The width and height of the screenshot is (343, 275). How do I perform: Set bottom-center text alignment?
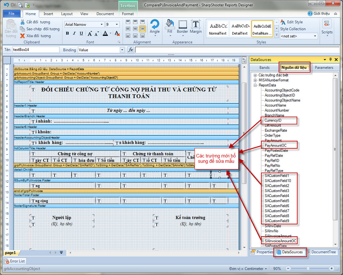tap(135, 36)
